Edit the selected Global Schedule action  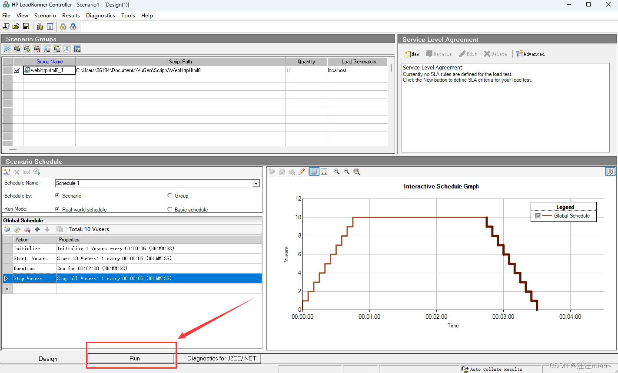click(x=17, y=229)
